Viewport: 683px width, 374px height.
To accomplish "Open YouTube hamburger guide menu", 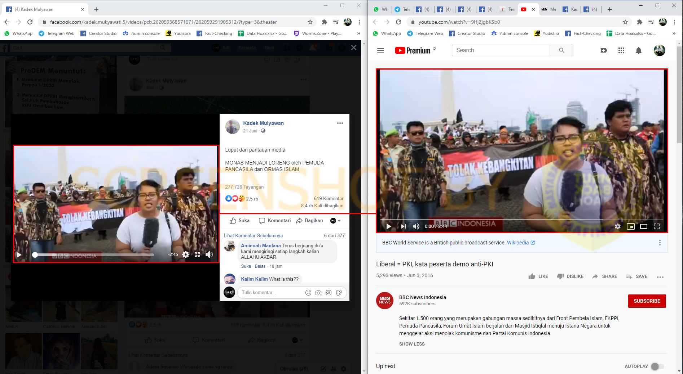I will [380, 50].
